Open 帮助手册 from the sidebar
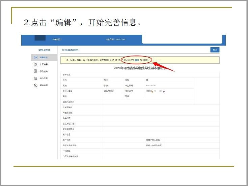 43,85
